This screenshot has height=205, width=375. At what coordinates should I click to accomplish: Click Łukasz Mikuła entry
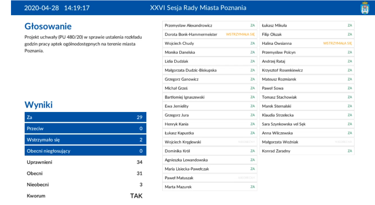click(x=307, y=25)
